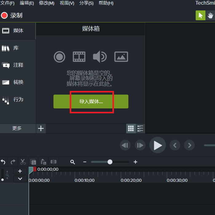Click the red out-point handle on playhead
The height and width of the screenshot is (215, 215).
(x=35, y=169)
